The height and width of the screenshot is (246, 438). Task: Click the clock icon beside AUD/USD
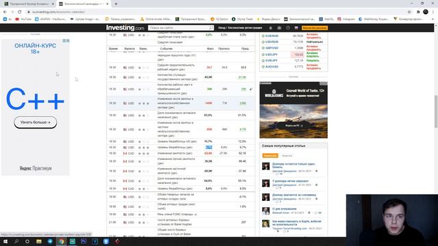tap(263, 67)
